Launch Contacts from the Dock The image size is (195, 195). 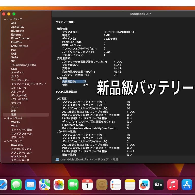[x=102, y=185]
